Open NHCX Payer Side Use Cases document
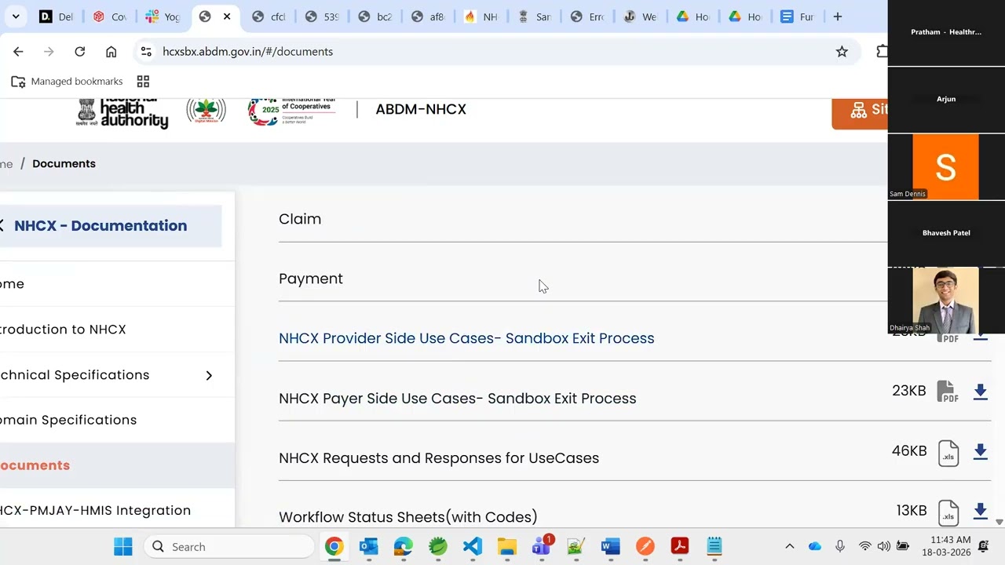 (457, 399)
